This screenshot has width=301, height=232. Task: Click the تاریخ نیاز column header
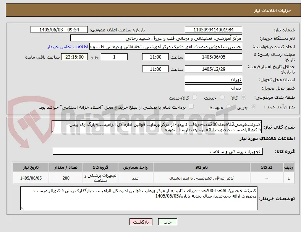[x=31, y=167]
